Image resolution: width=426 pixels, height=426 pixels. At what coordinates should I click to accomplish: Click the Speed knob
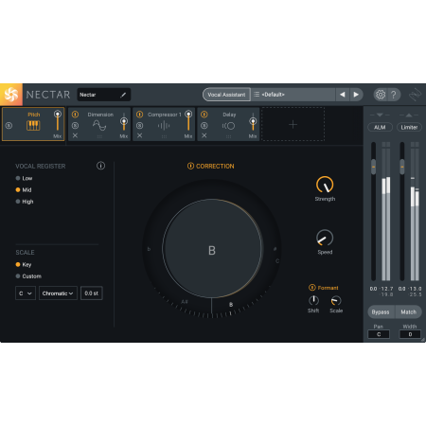[325, 238]
